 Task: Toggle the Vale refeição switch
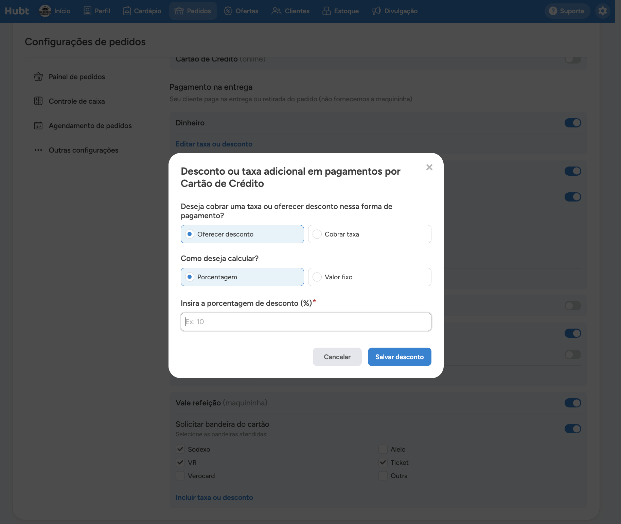[x=573, y=403]
